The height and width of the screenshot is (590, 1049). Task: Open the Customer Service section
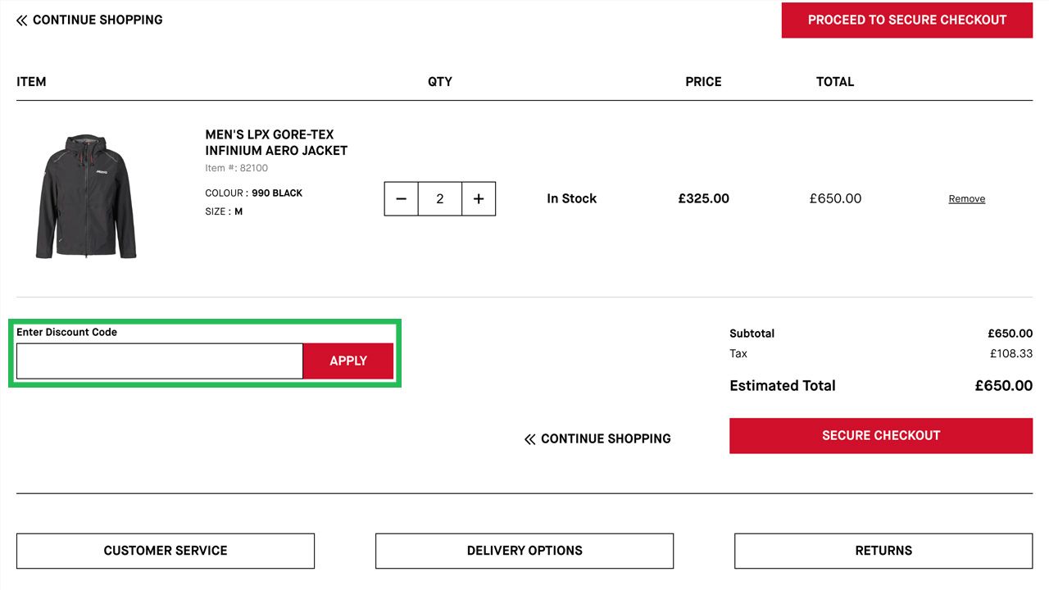click(x=166, y=551)
